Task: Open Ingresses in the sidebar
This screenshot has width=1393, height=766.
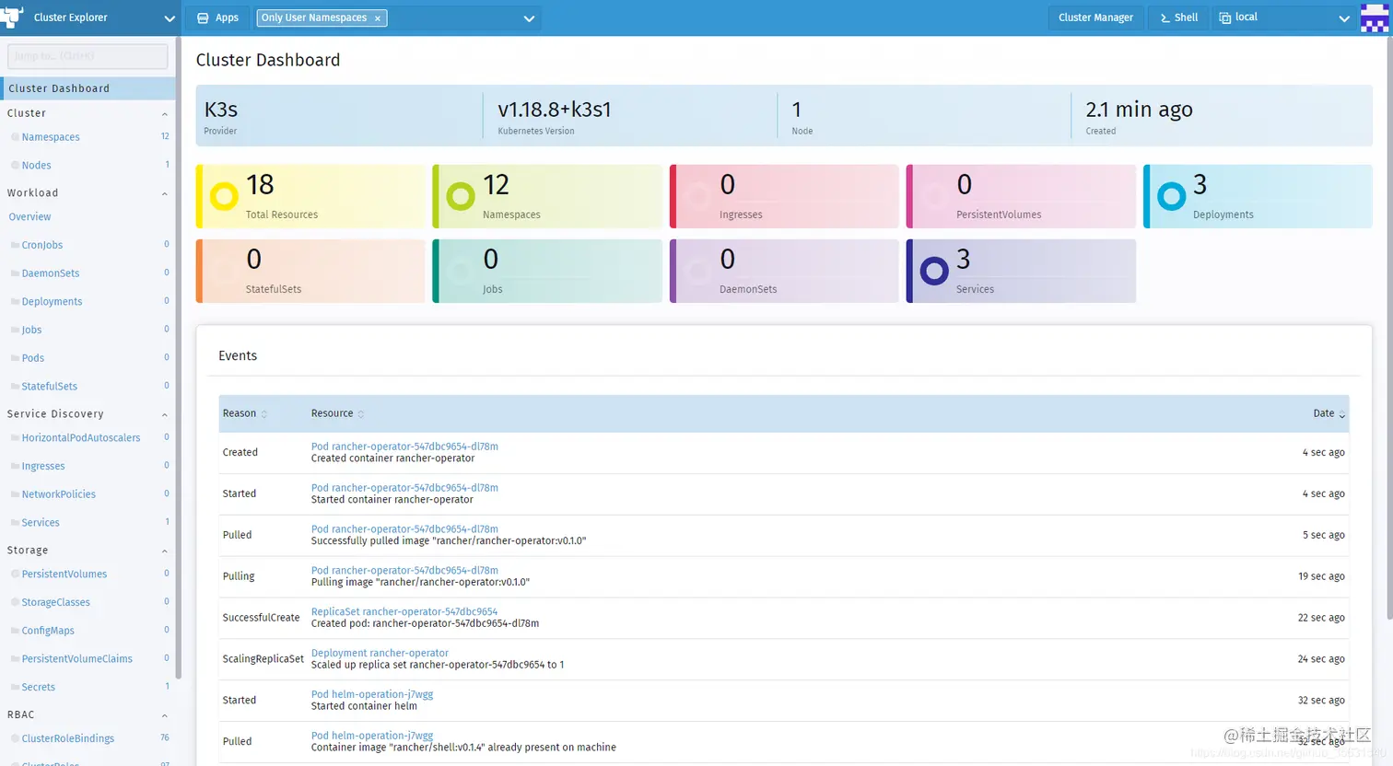Action: click(x=43, y=467)
